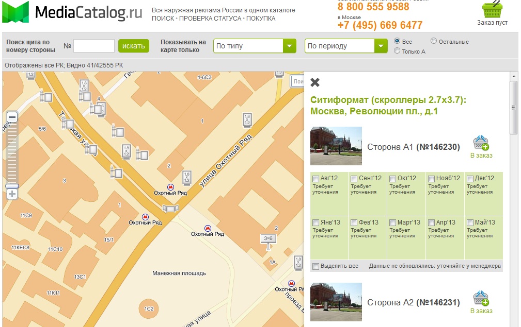The image size is (521, 327).
Task: Check the Авг'12 month checkbox
Action: click(315, 179)
